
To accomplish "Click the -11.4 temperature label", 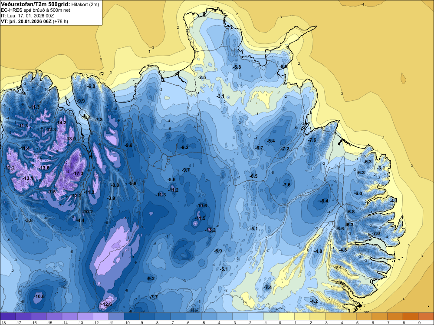I will click(x=24, y=148).
